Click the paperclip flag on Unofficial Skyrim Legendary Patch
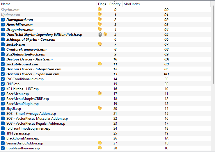The height and width of the screenshot is (152, 215). pos(100,35)
